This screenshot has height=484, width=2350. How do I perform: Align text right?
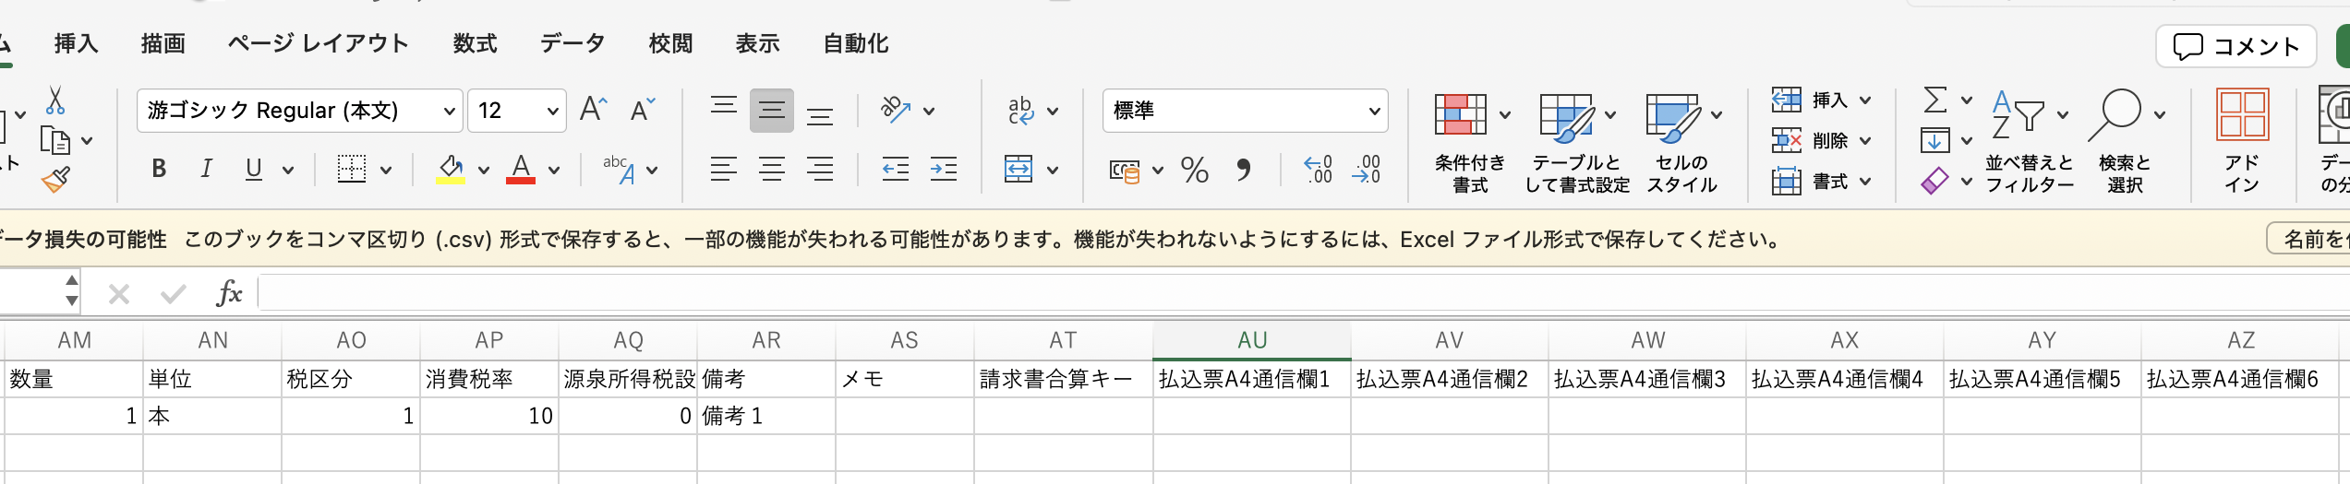pos(820,169)
